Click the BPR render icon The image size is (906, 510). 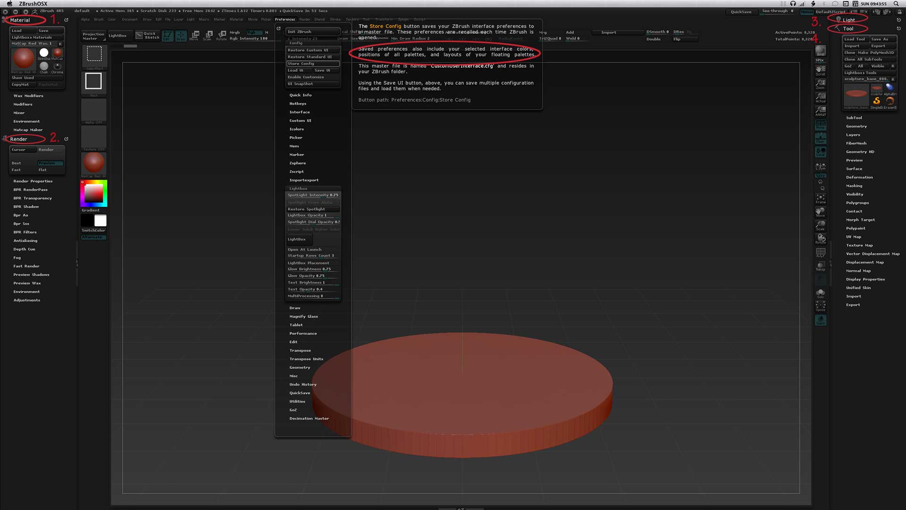pyautogui.click(x=821, y=51)
